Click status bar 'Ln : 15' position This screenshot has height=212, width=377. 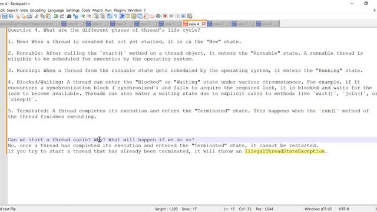[229, 209]
